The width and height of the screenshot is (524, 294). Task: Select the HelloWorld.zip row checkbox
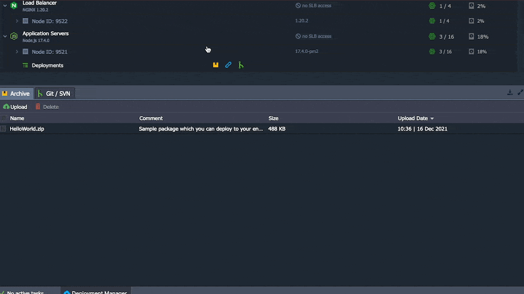click(x=3, y=129)
